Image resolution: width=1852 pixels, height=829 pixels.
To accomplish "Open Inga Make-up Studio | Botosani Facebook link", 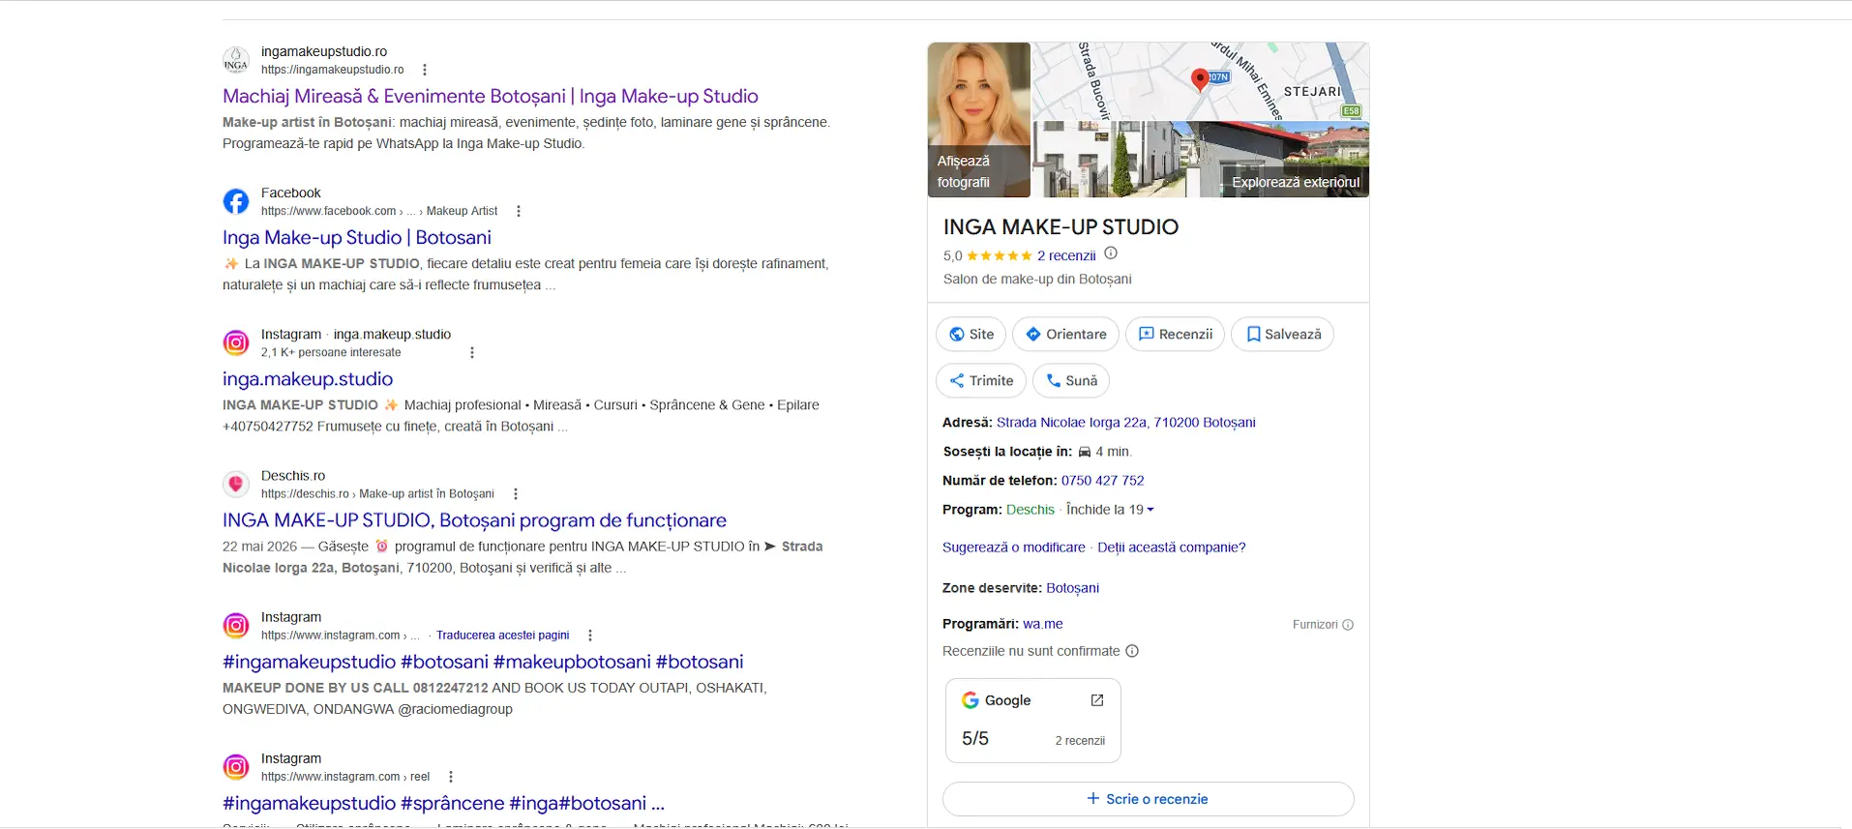I will 357,237.
